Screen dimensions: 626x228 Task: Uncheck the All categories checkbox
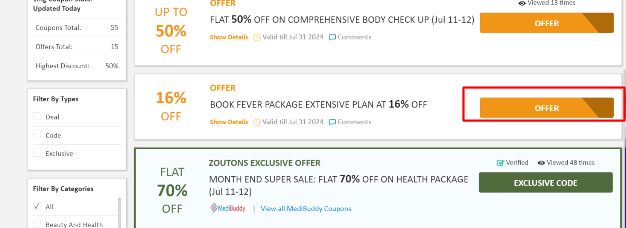coord(37,206)
